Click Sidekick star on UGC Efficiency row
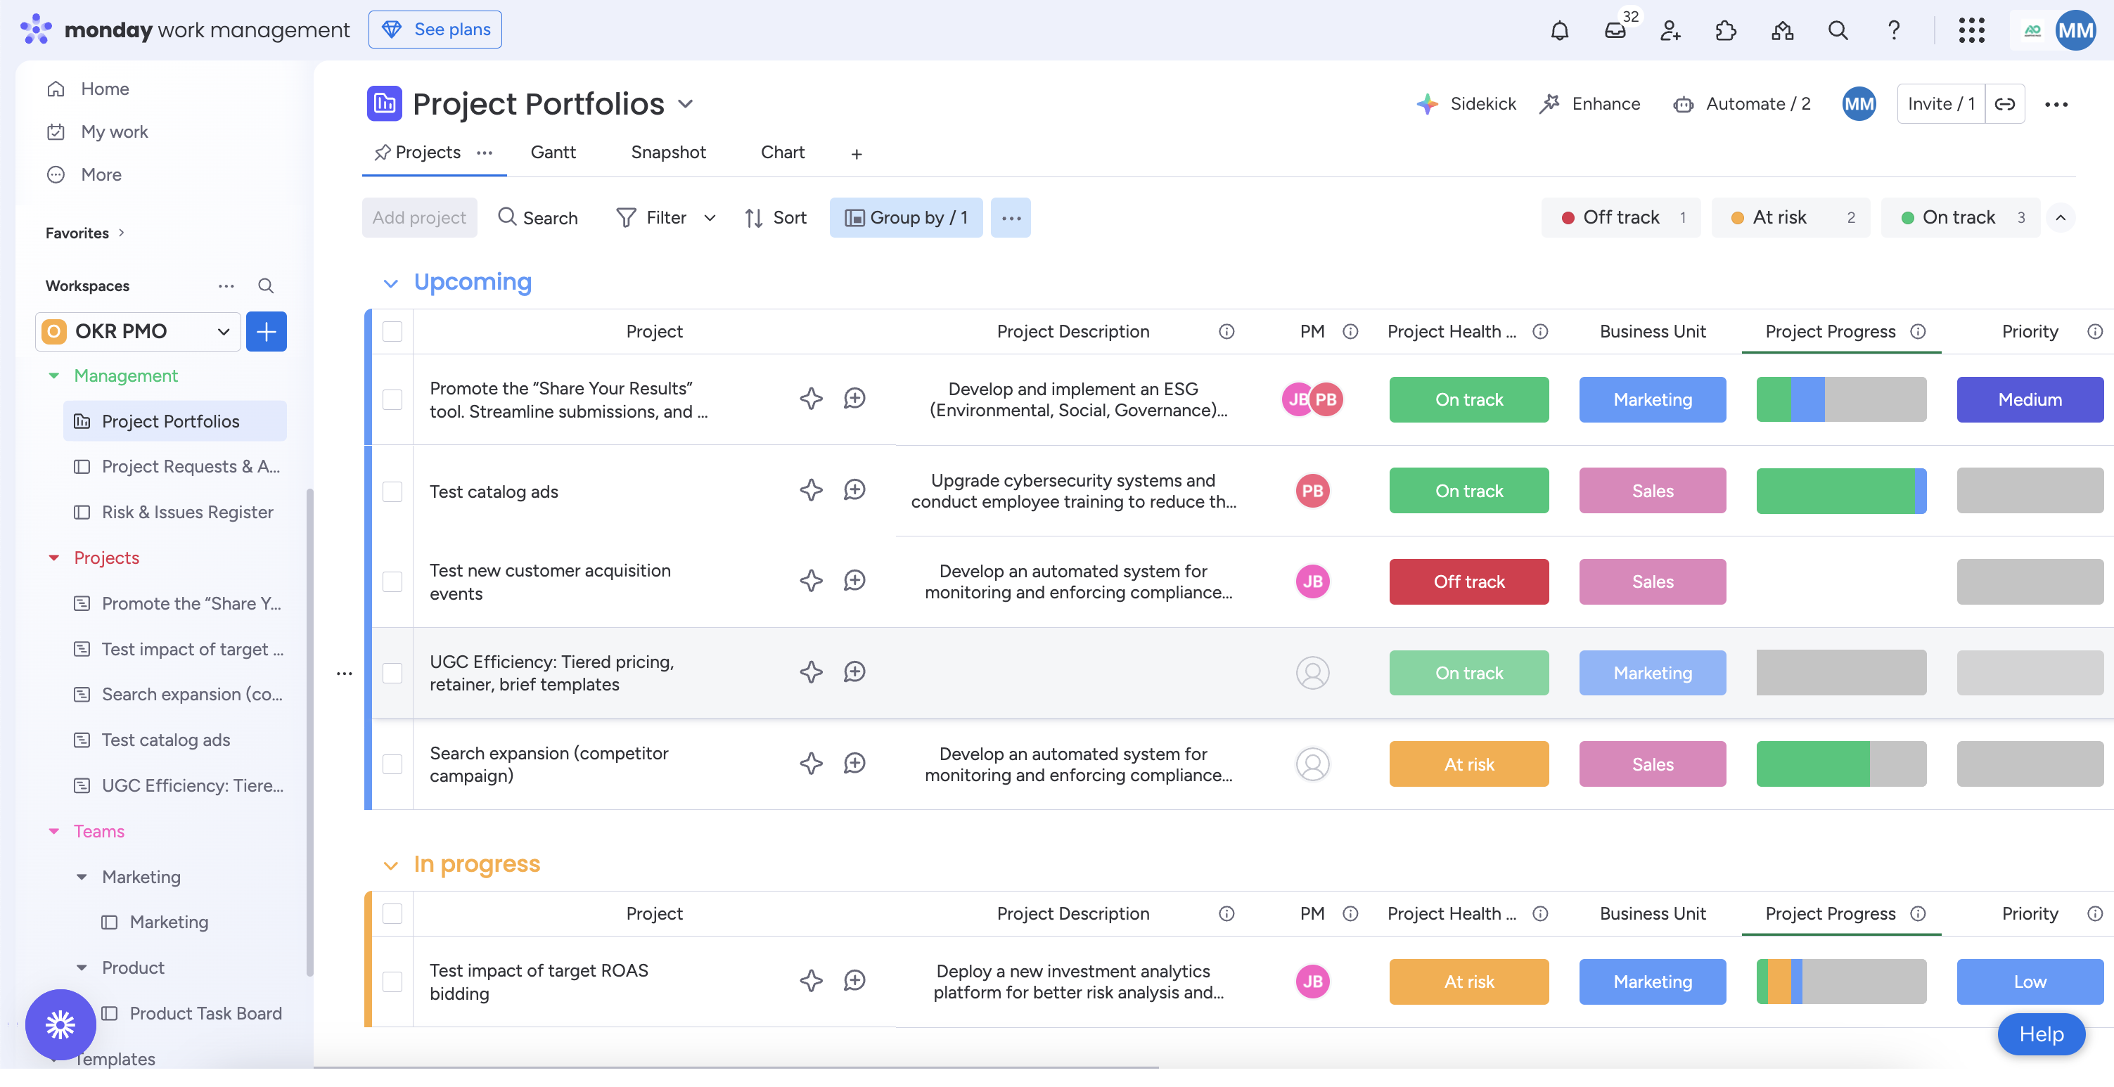Screen dimensions: 2114x1087 click(811, 673)
